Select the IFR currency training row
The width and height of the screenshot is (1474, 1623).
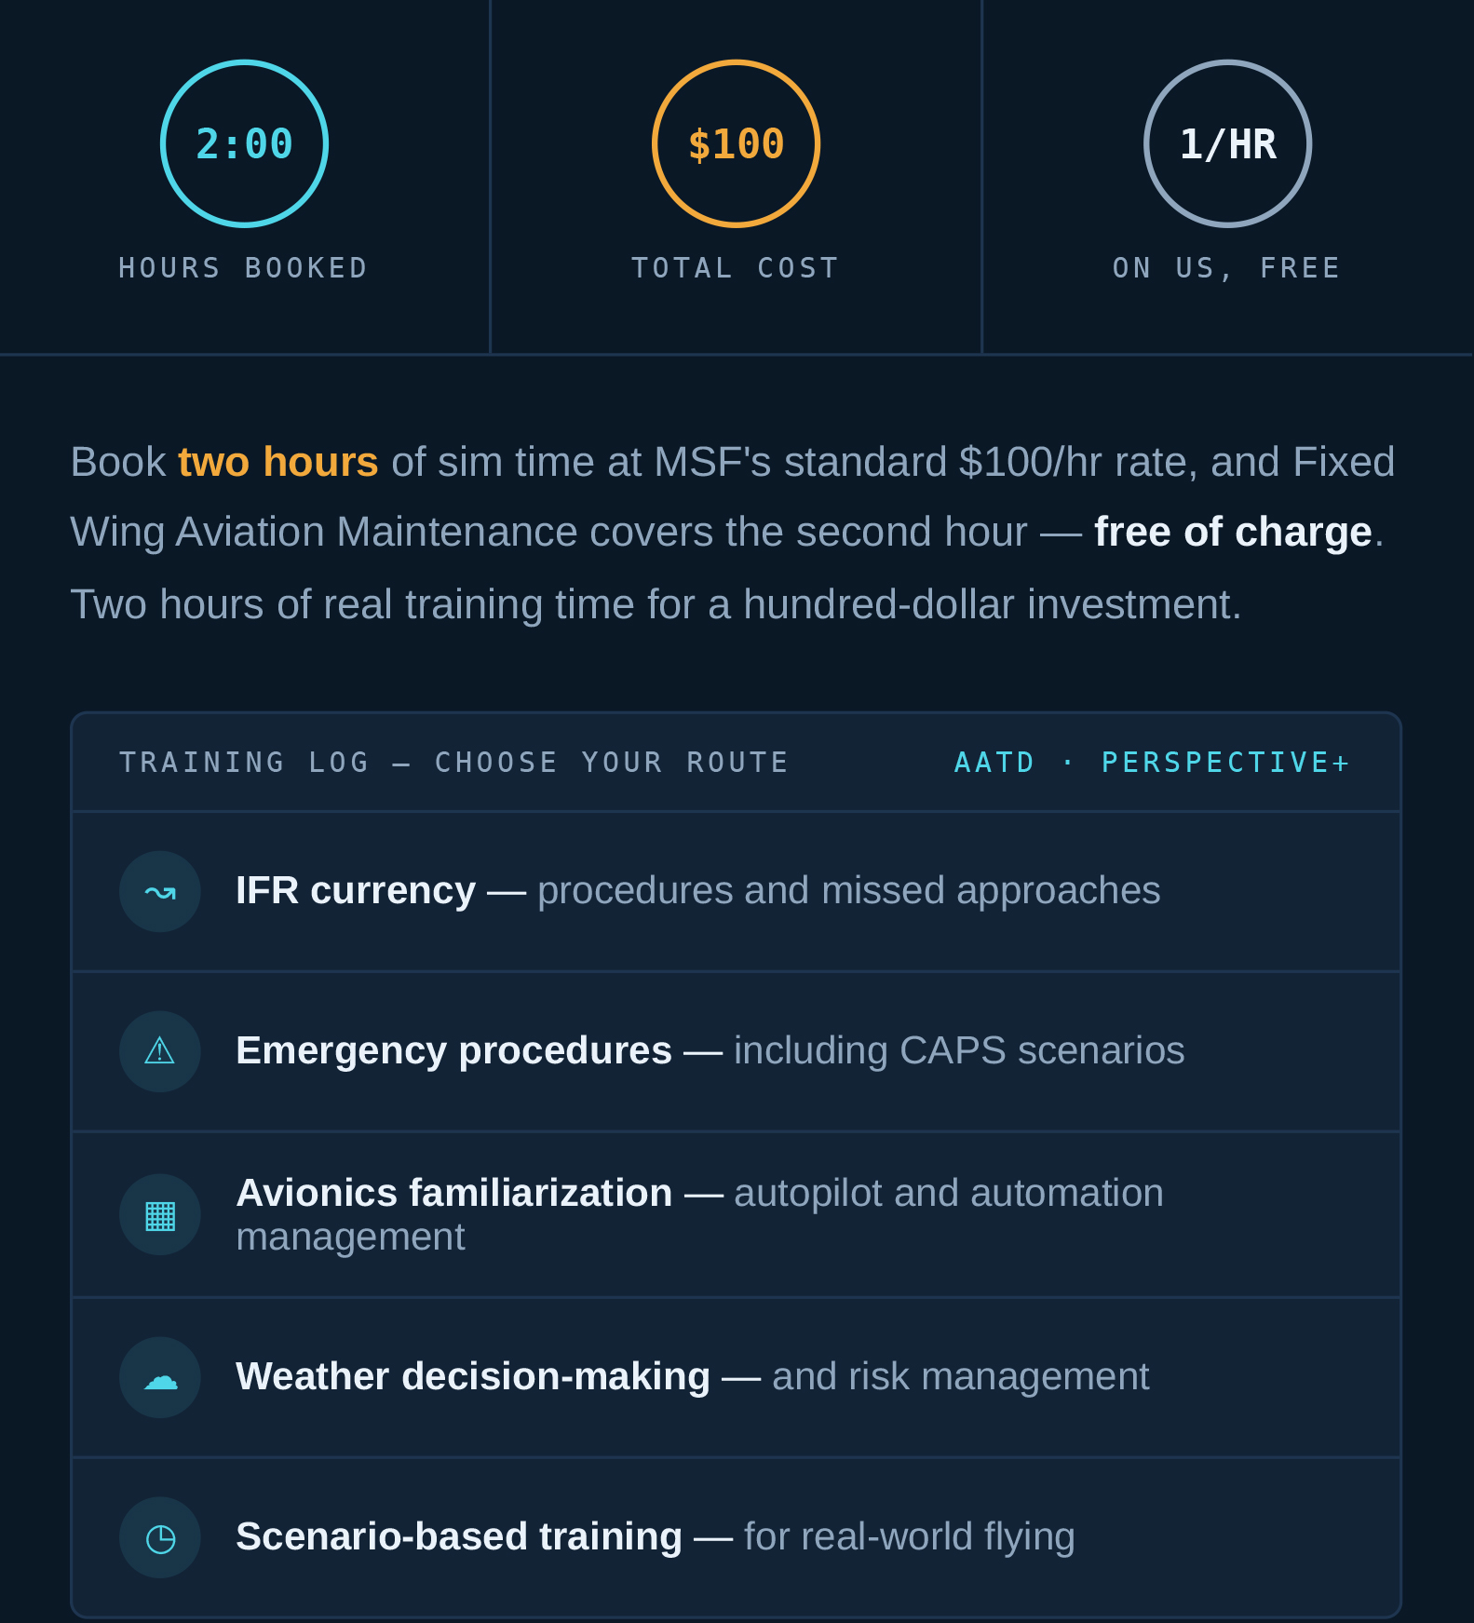[x=736, y=892]
